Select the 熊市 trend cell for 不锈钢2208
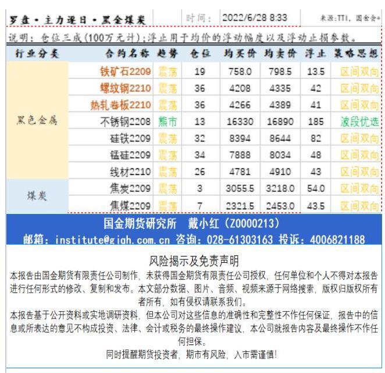Viewport: 385px width, 373px height. coord(167,122)
